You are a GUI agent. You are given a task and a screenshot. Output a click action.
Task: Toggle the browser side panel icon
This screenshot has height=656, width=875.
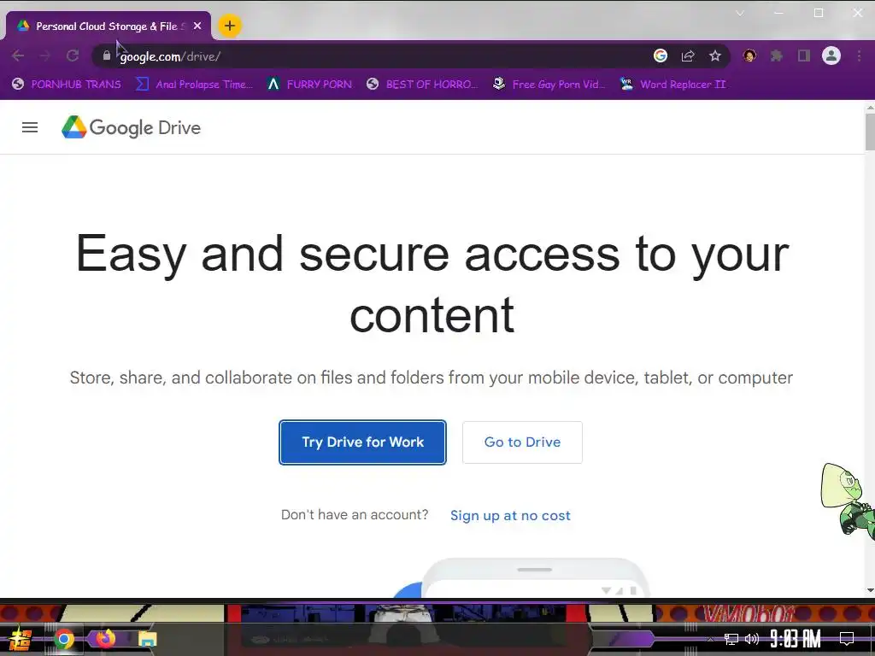[x=803, y=56]
